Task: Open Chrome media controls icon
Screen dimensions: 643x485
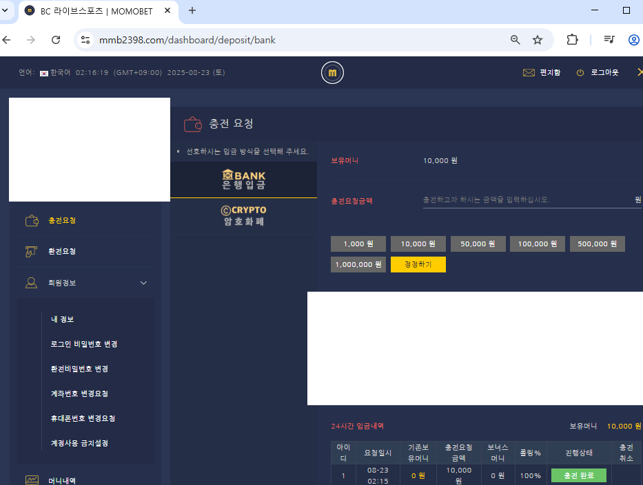Action: pos(609,40)
